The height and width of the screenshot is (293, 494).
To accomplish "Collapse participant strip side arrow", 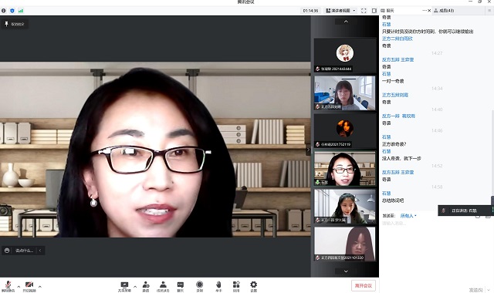I will pyautogui.click(x=309, y=150).
